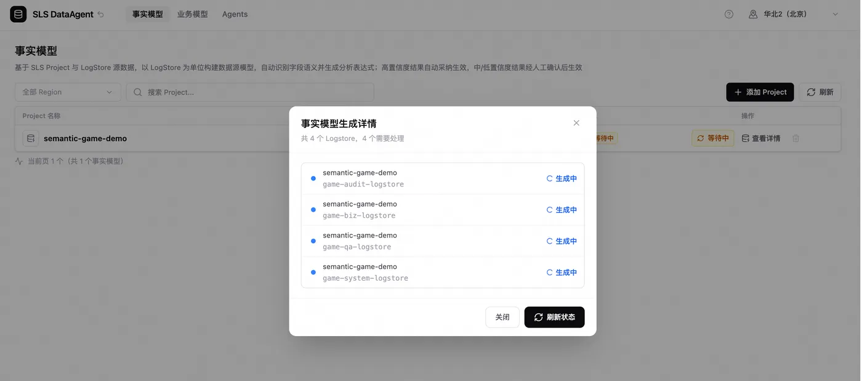Click the 事实模型 page heading

click(36, 51)
